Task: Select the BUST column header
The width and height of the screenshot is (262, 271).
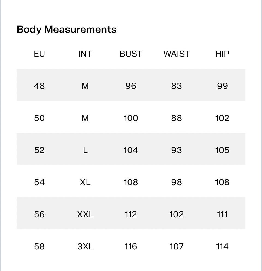Action: [131, 54]
